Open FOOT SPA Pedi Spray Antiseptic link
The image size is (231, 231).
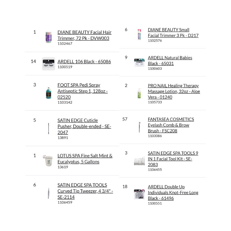[82, 91]
